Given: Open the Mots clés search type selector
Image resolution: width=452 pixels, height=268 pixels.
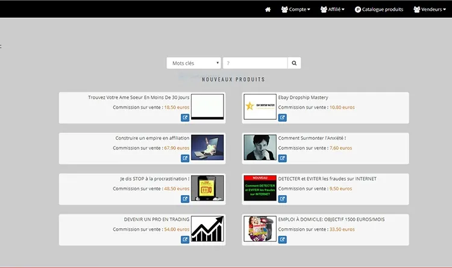Looking at the screenshot, I should [x=194, y=63].
